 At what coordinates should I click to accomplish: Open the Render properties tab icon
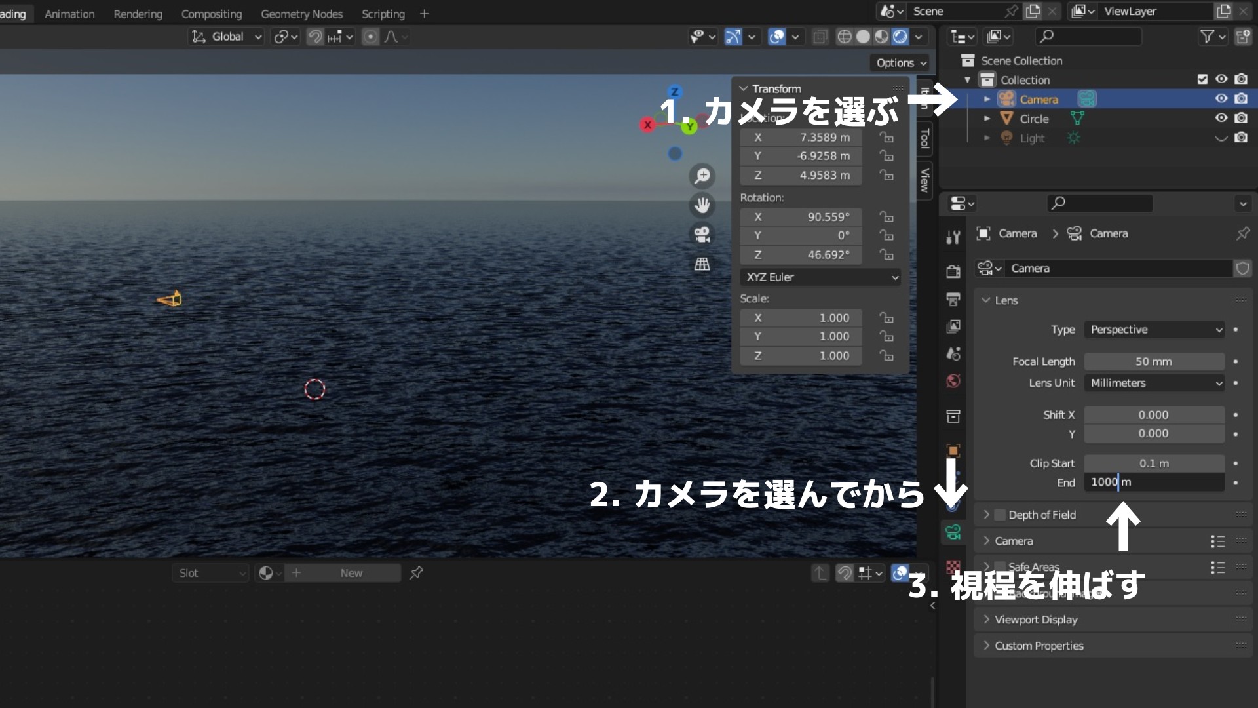click(953, 271)
